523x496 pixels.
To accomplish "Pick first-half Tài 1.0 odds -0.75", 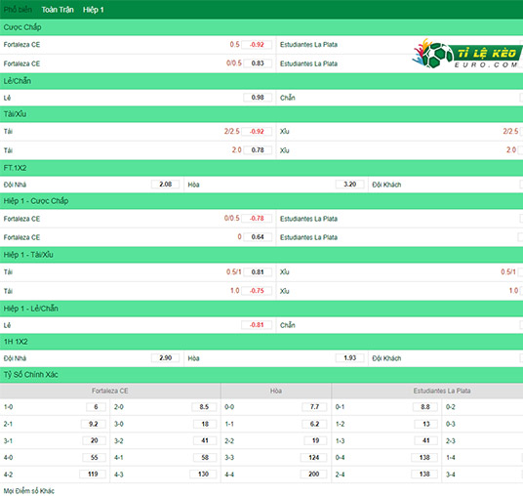I will click(x=257, y=291).
